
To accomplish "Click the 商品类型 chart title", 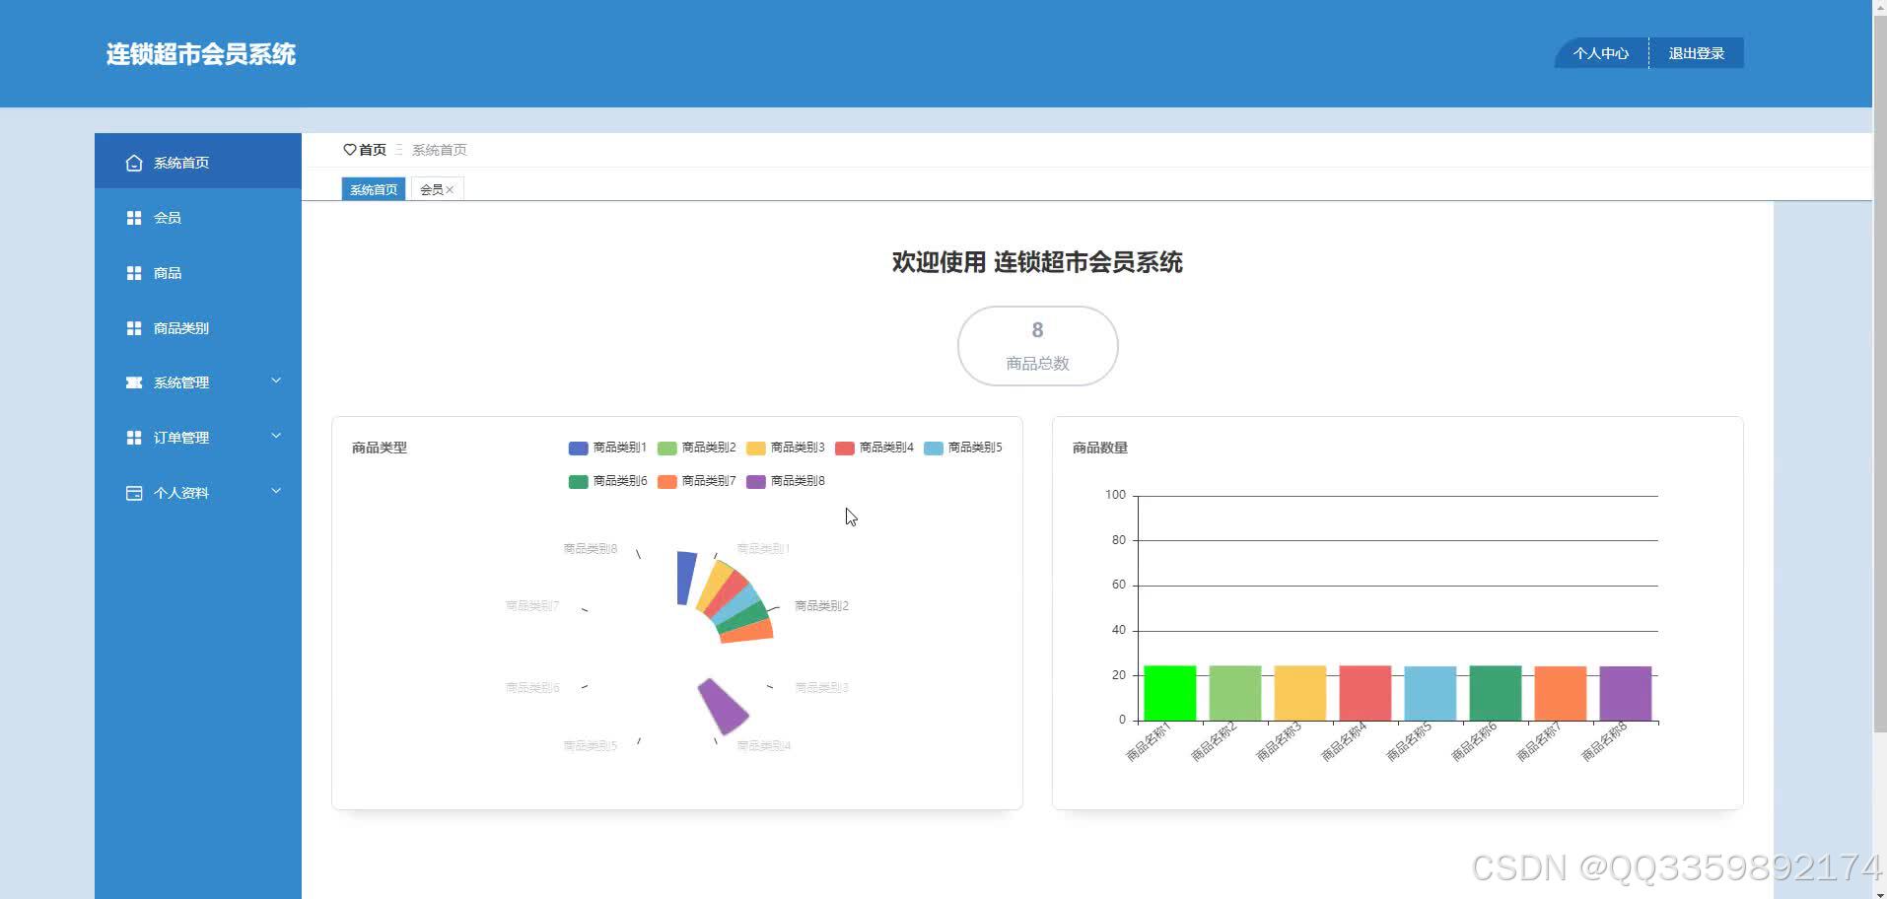I will pos(380,448).
